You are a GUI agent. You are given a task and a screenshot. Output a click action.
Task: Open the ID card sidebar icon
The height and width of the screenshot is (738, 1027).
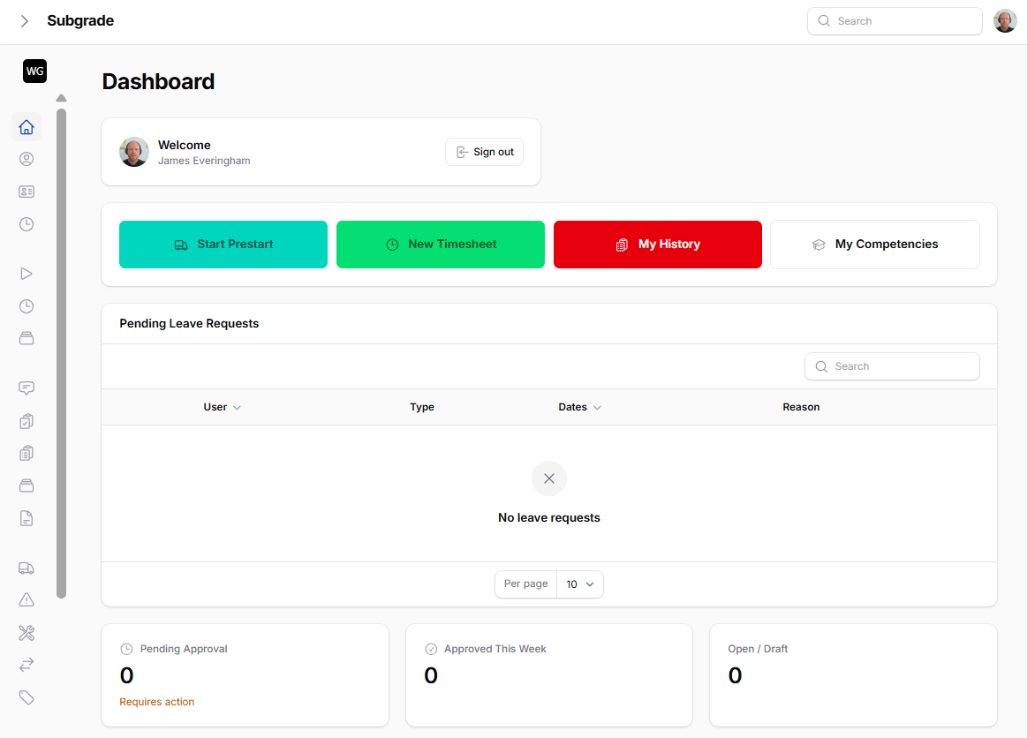pyautogui.click(x=26, y=192)
